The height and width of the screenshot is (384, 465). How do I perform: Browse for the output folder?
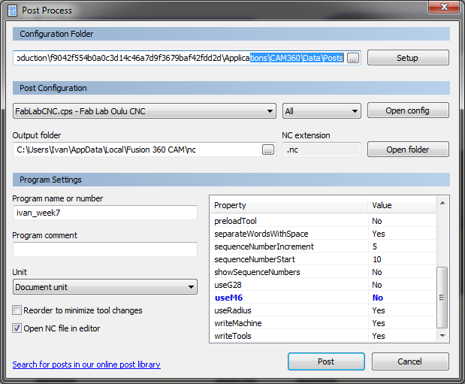(x=267, y=150)
